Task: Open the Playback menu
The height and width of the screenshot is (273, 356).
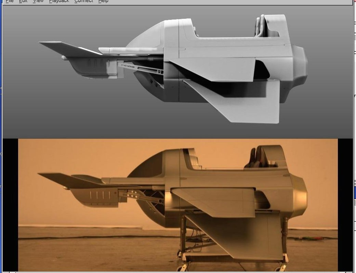Action: (x=59, y=1)
